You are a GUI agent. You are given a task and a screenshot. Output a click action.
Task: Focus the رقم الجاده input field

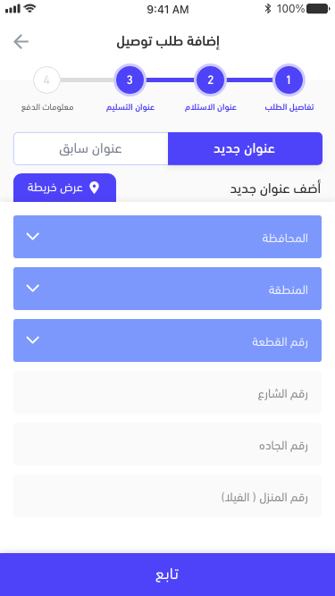click(x=168, y=444)
